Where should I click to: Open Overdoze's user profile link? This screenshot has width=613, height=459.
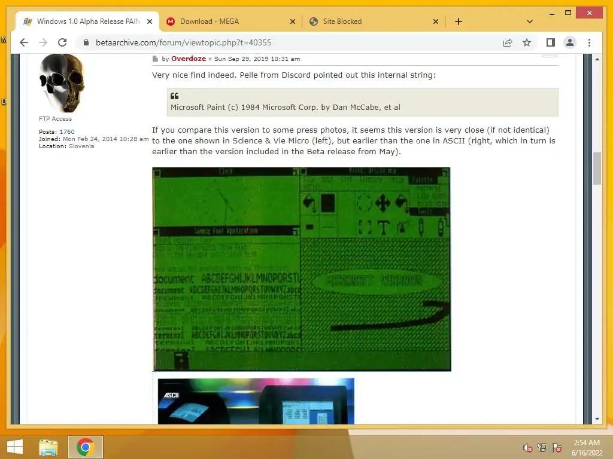tap(189, 59)
